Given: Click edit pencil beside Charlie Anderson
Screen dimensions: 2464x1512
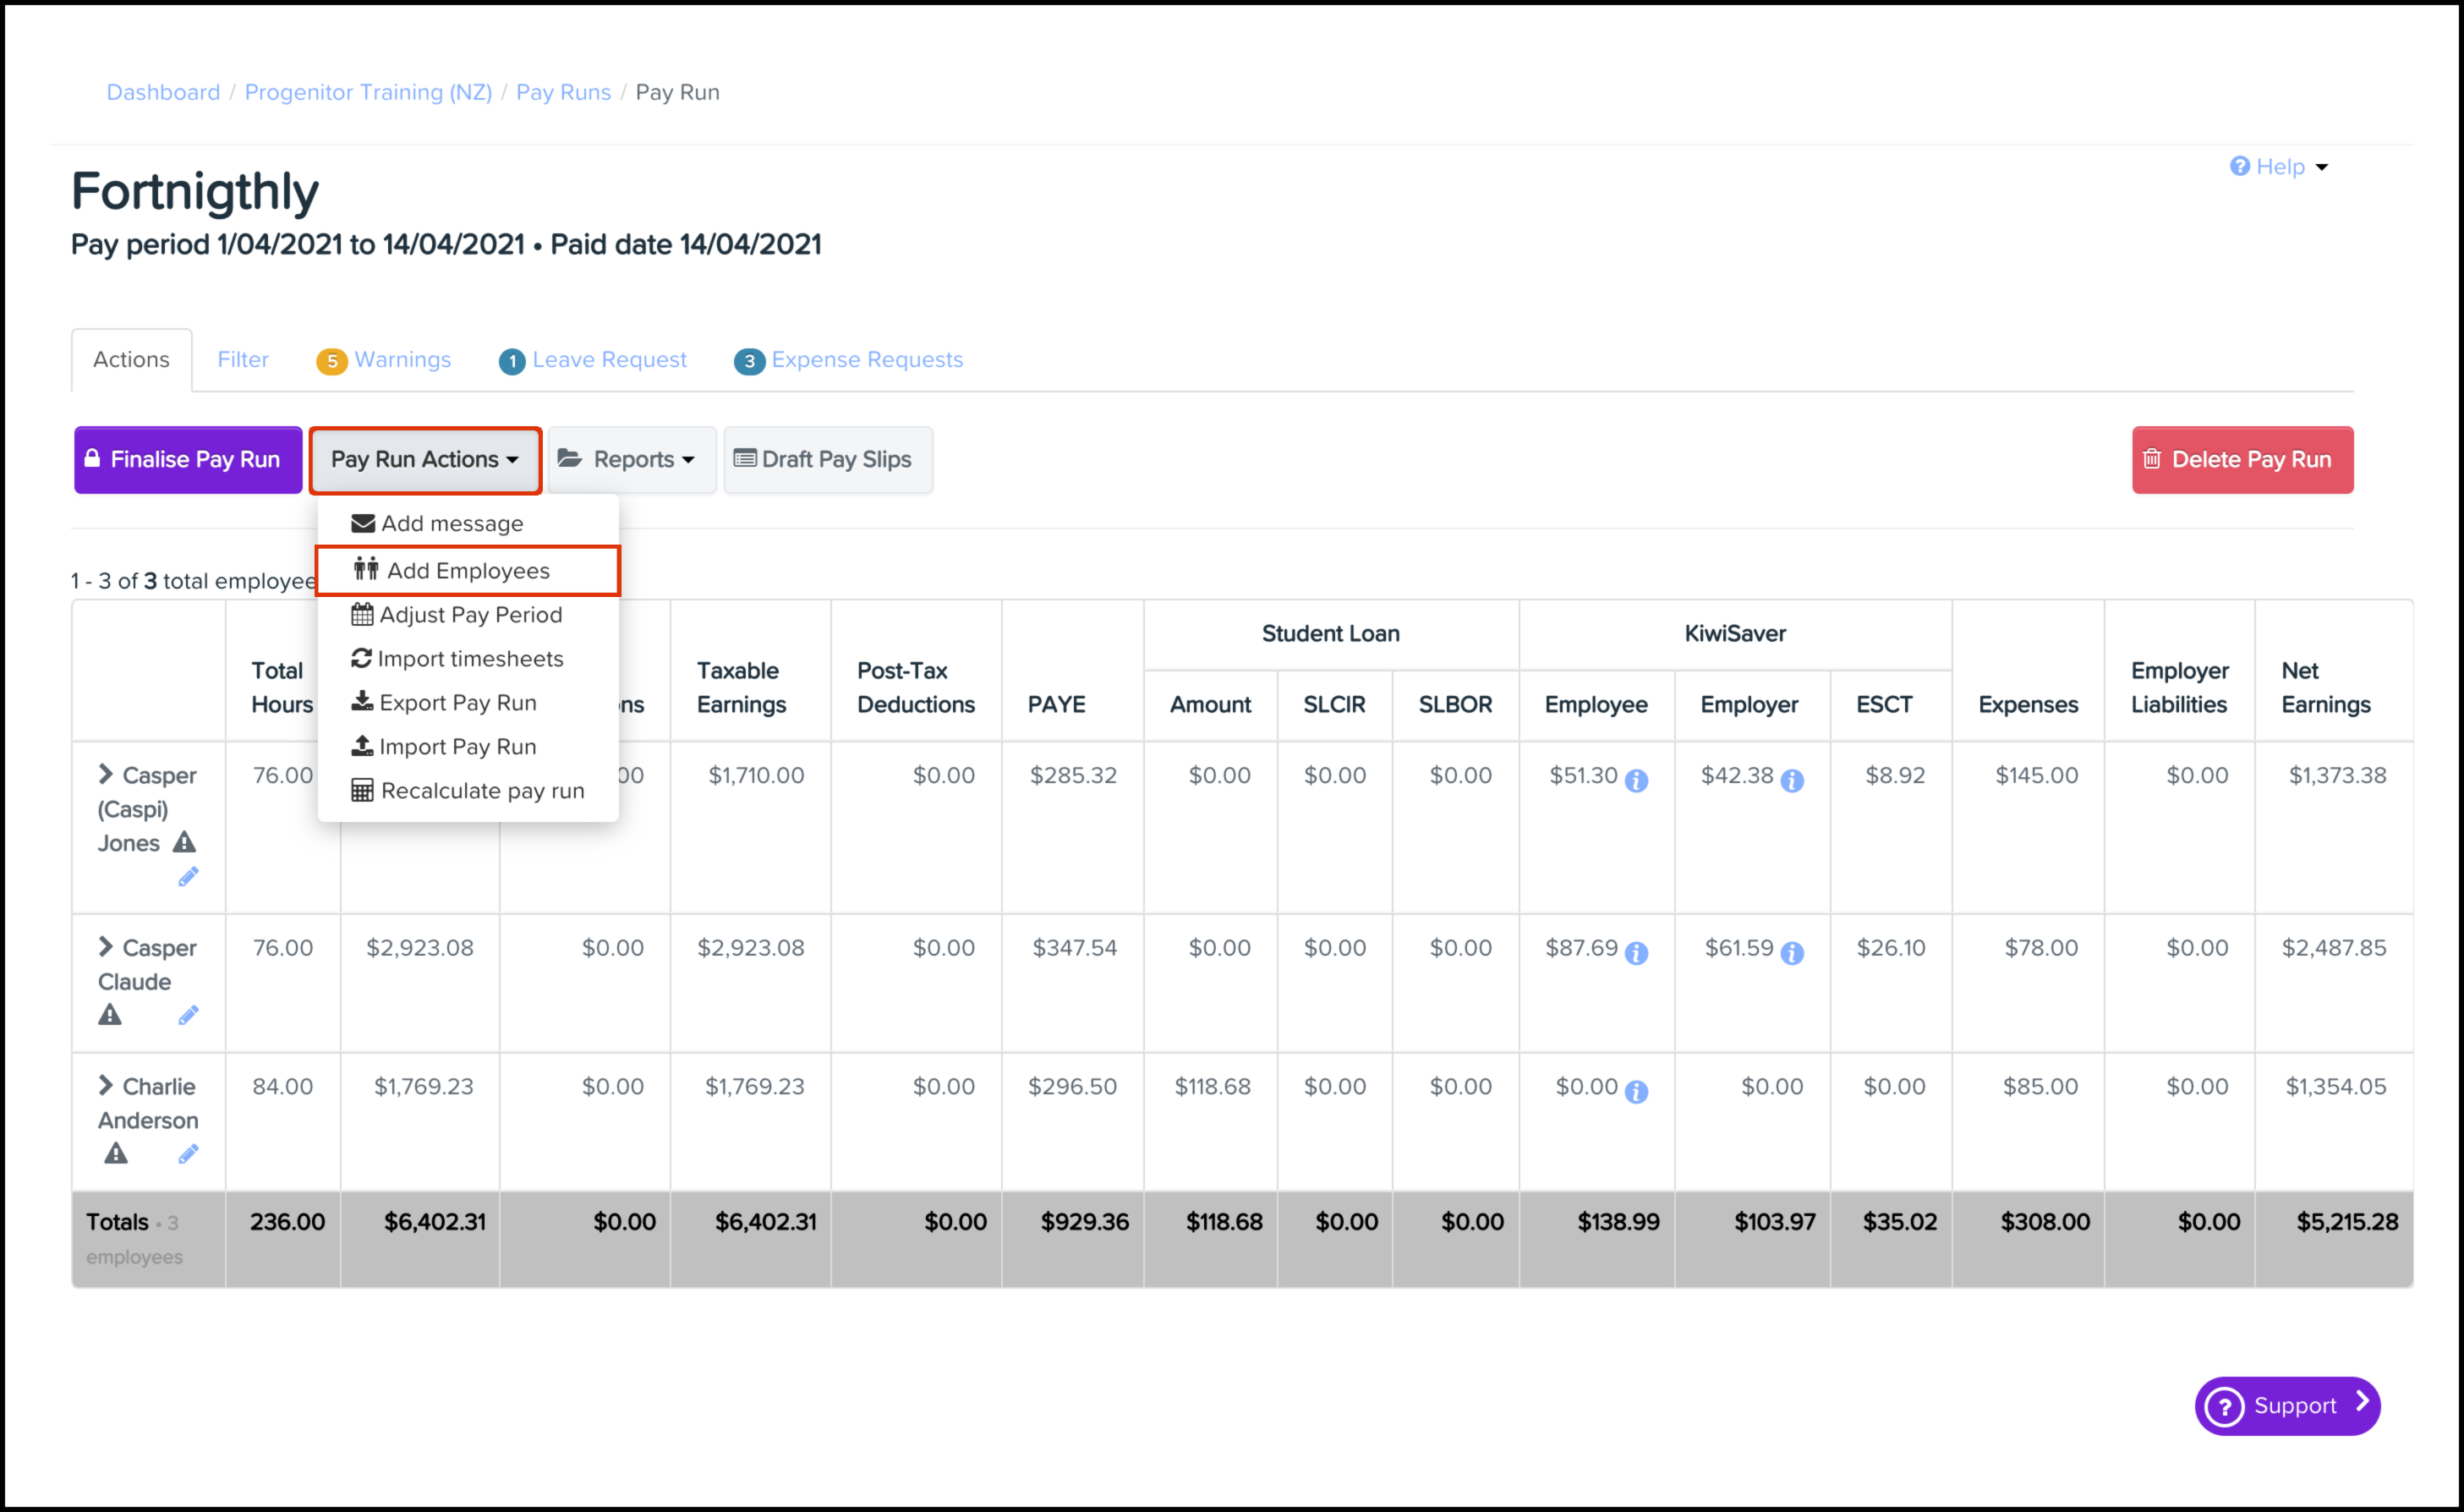Looking at the screenshot, I should (188, 1154).
